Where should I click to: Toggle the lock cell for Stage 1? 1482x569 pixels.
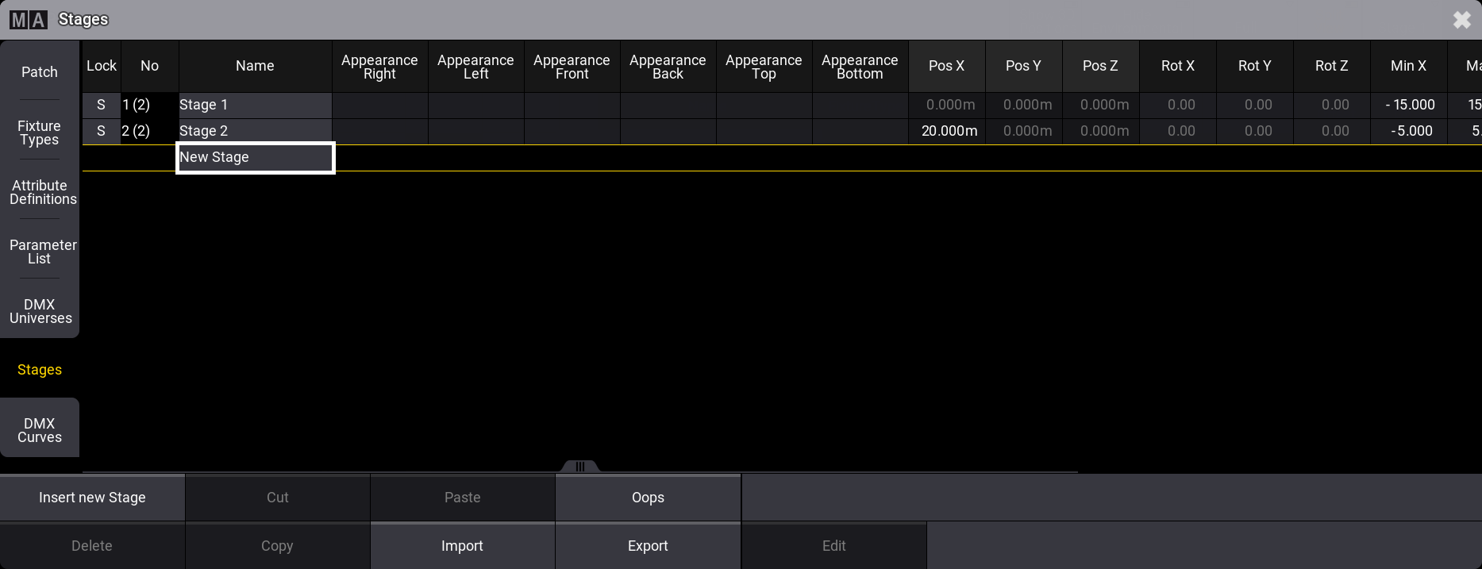pos(101,105)
